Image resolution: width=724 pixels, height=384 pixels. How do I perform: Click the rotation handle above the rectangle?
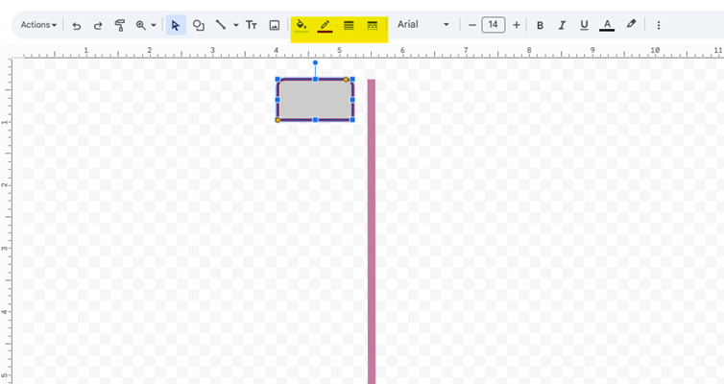pos(315,62)
